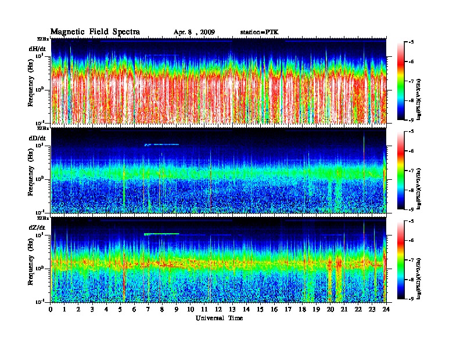Click hour "18" on Universal Time axis
Viewport: 460px width, 355px height.
pos(302,309)
